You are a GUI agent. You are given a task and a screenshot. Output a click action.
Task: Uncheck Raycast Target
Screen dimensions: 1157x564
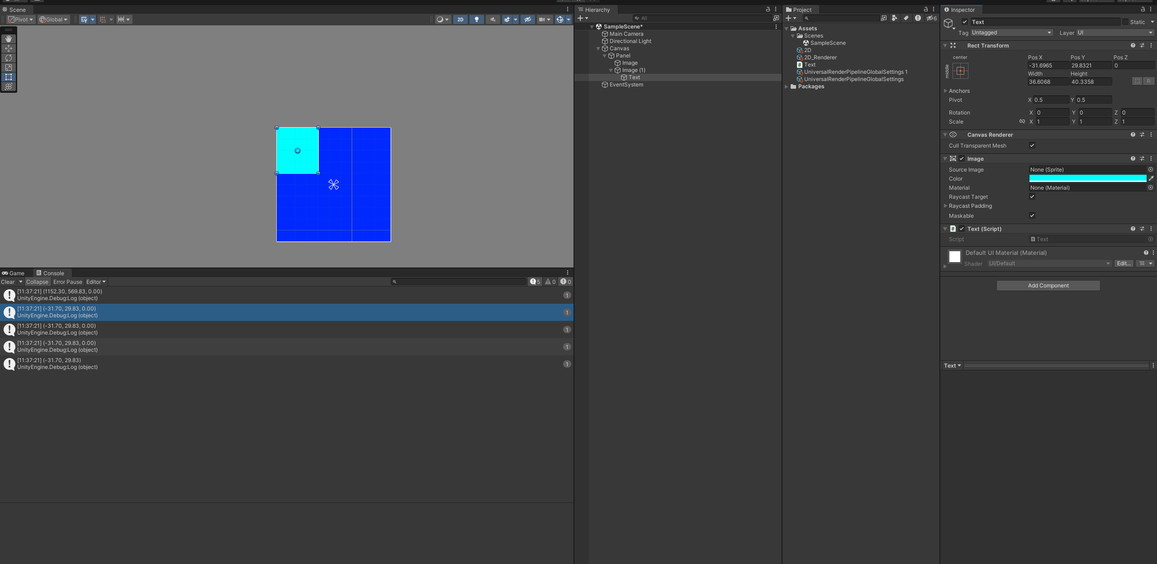(1032, 196)
